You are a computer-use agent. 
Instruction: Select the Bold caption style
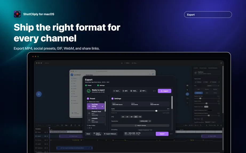(206, 82)
